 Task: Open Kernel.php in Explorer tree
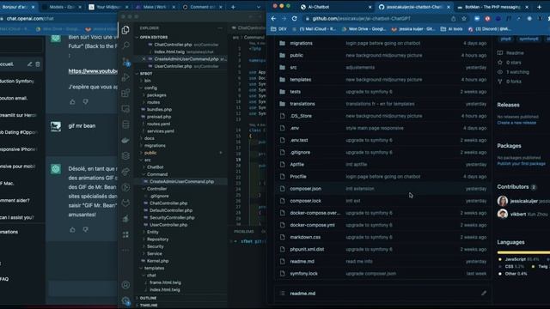(157, 261)
